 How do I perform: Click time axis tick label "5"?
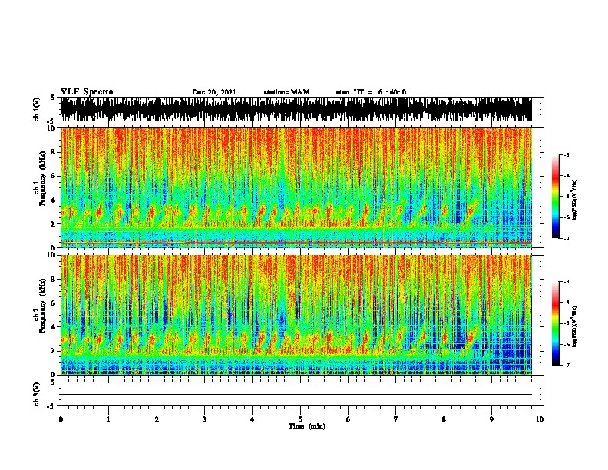click(x=300, y=419)
